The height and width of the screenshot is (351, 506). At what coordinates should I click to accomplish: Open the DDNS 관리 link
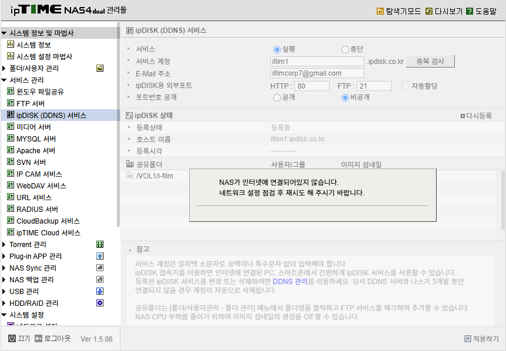(290, 281)
